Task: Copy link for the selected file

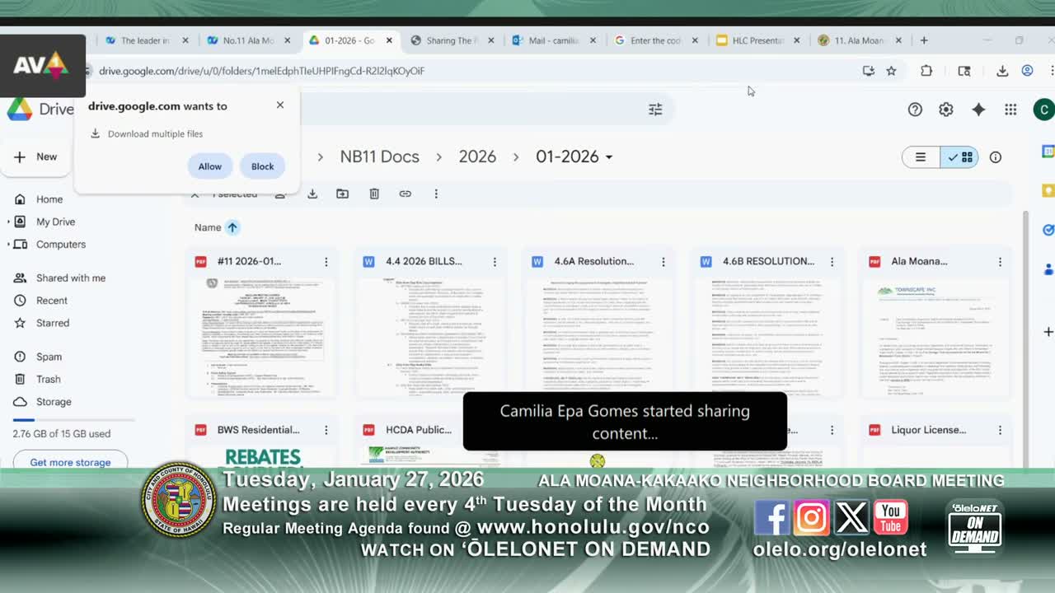Action: tap(406, 194)
